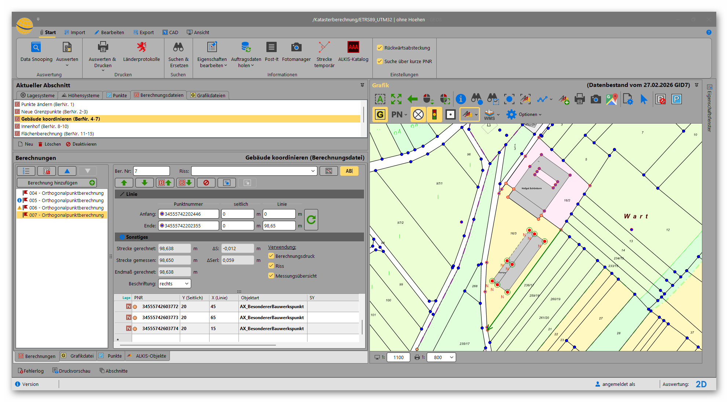Toggle the Messungsübersicht checkbox

271,276
